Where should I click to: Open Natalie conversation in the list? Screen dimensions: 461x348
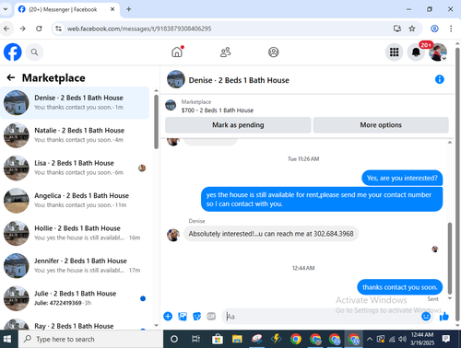click(75, 135)
